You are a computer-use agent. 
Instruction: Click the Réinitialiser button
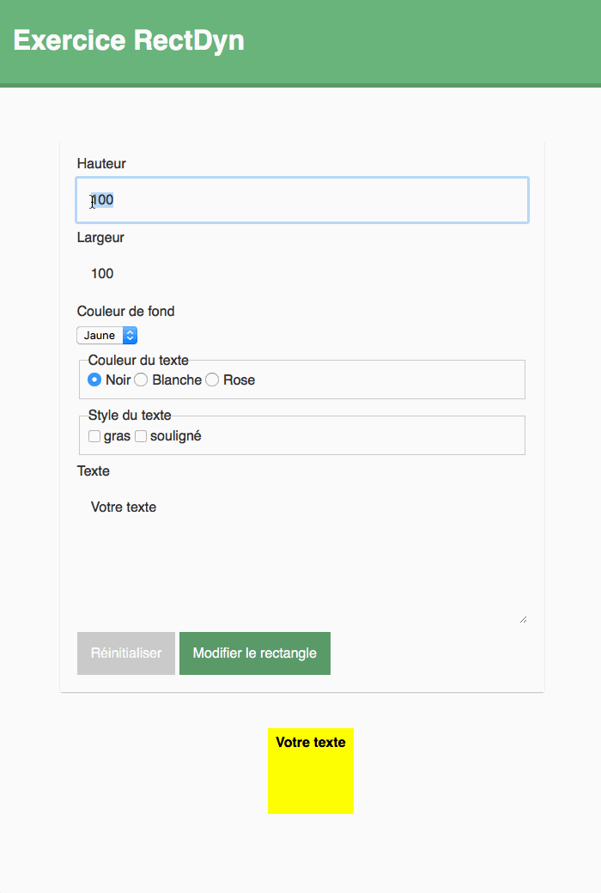coord(126,653)
